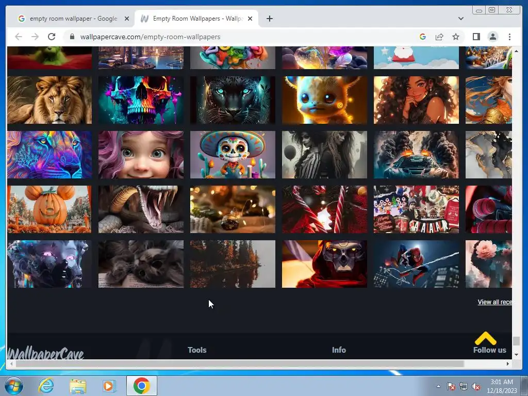Open the car with black smoke wallpaper

416,155
